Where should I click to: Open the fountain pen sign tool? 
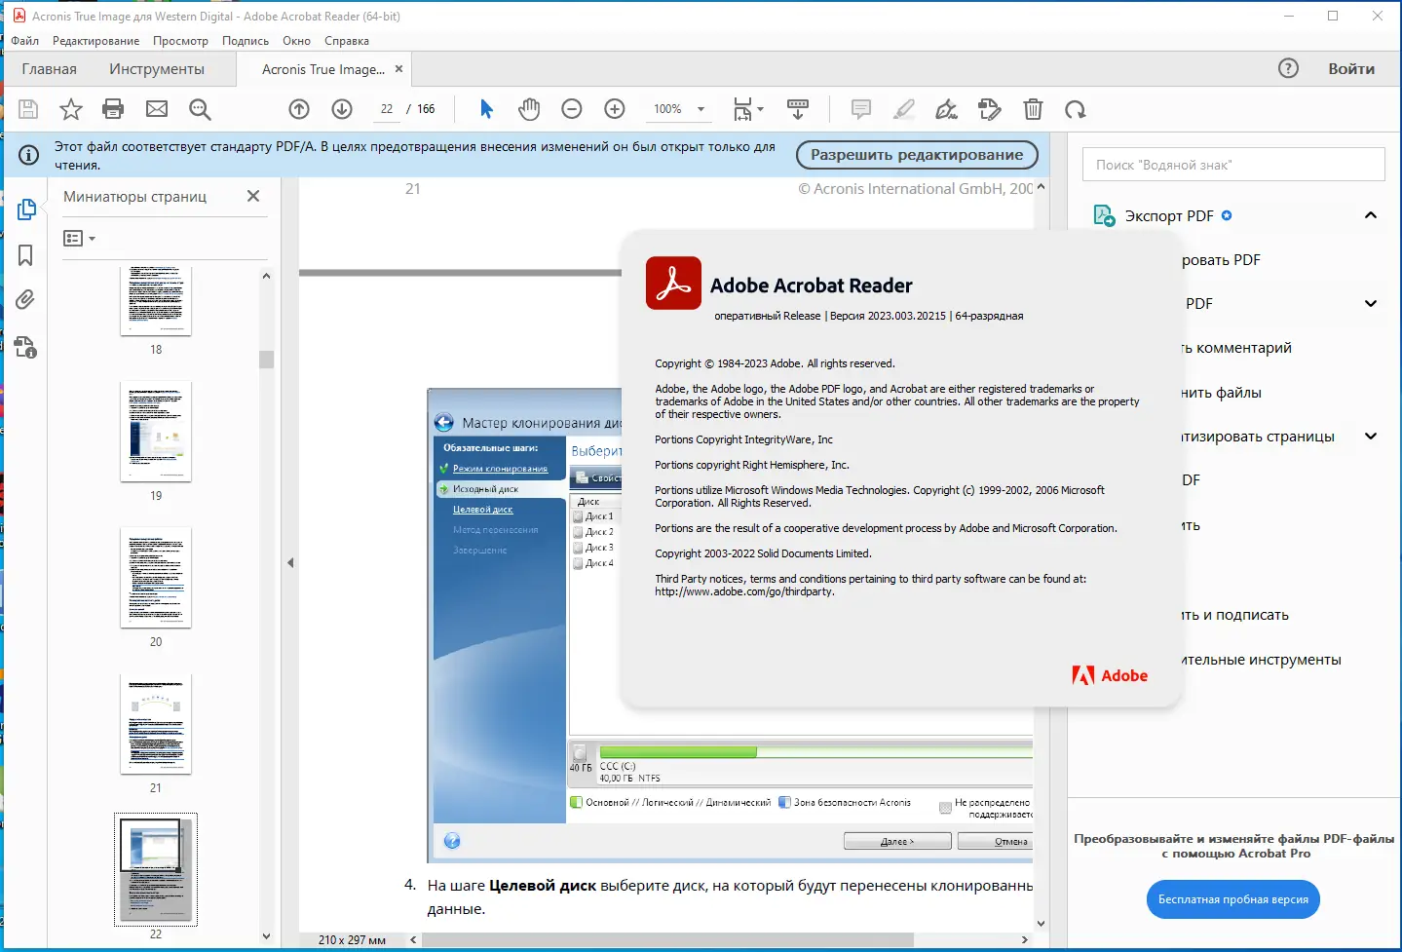click(x=946, y=109)
